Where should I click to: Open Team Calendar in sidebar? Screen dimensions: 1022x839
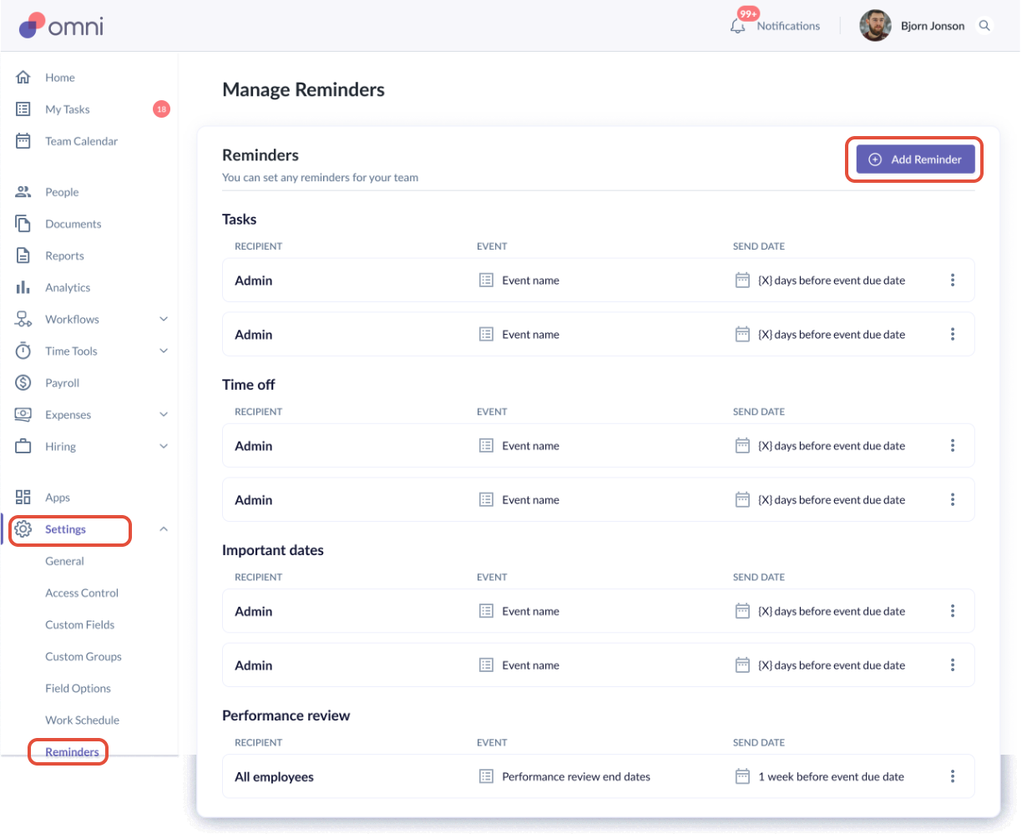point(82,141)
